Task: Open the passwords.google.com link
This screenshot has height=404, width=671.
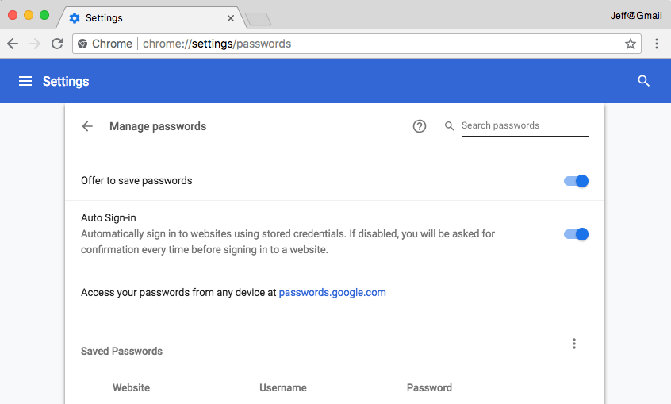Action: point(332,292)
